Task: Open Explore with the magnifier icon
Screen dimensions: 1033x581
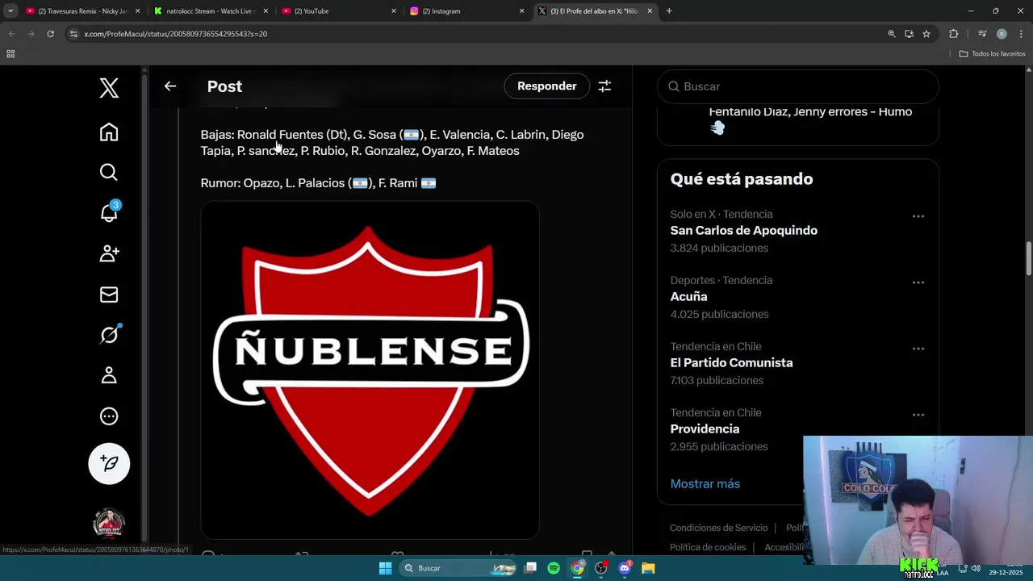Action: (109, 172)
